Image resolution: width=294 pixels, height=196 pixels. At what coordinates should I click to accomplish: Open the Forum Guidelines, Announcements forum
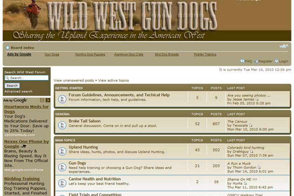coord(119,95)
